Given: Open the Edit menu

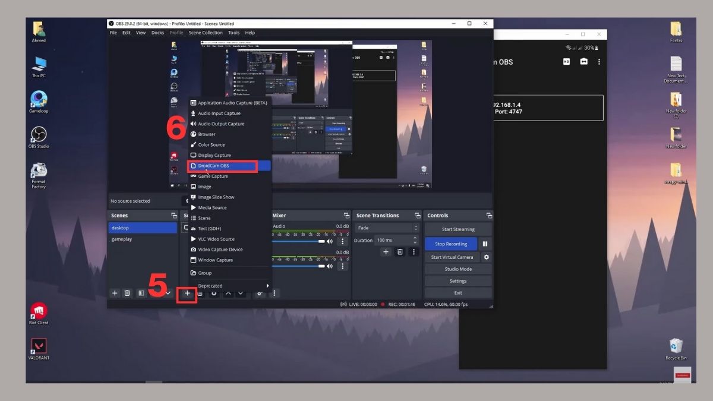Looking at the screenshot, I should click(x=127, y=33).
